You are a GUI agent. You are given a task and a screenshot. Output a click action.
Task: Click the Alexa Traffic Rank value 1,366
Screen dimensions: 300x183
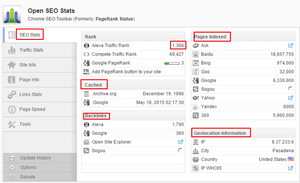[178, 45]
